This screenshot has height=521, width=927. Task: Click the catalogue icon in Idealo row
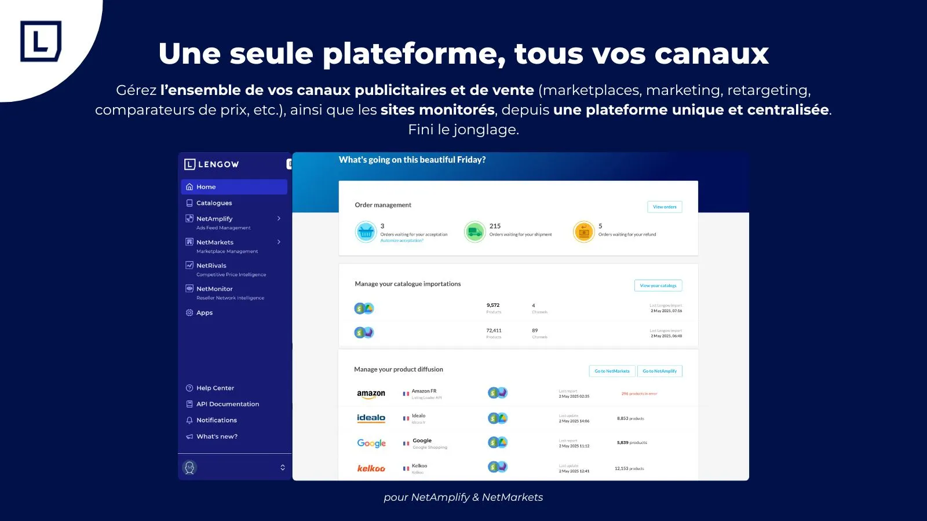point(498,418)
